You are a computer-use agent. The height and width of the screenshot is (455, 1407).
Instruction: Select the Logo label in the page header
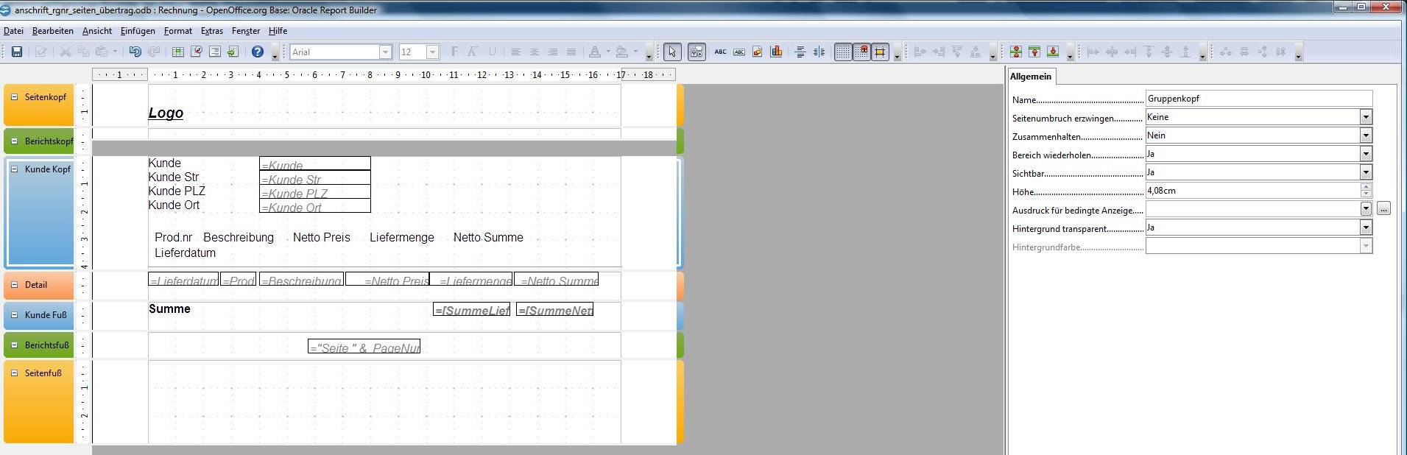(166, 113)
